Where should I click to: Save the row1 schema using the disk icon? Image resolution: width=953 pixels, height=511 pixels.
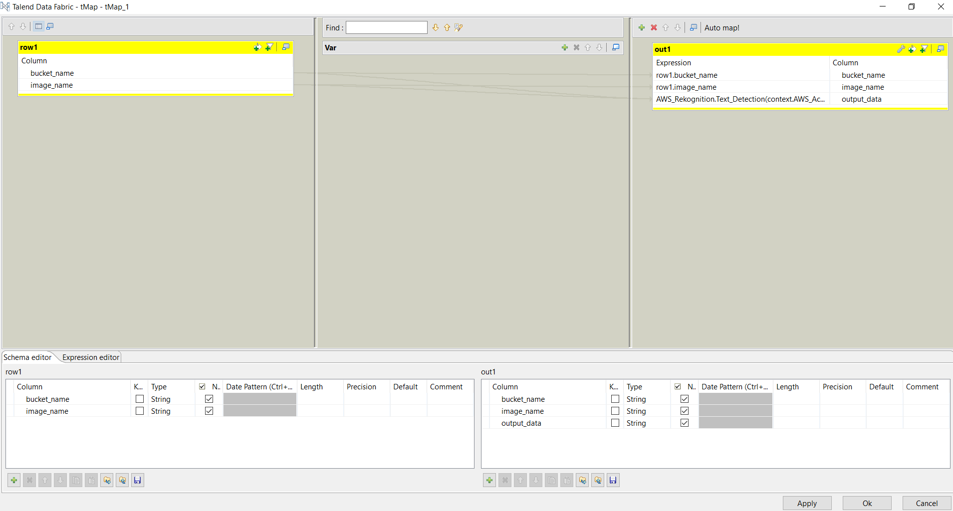pos(138,480)
